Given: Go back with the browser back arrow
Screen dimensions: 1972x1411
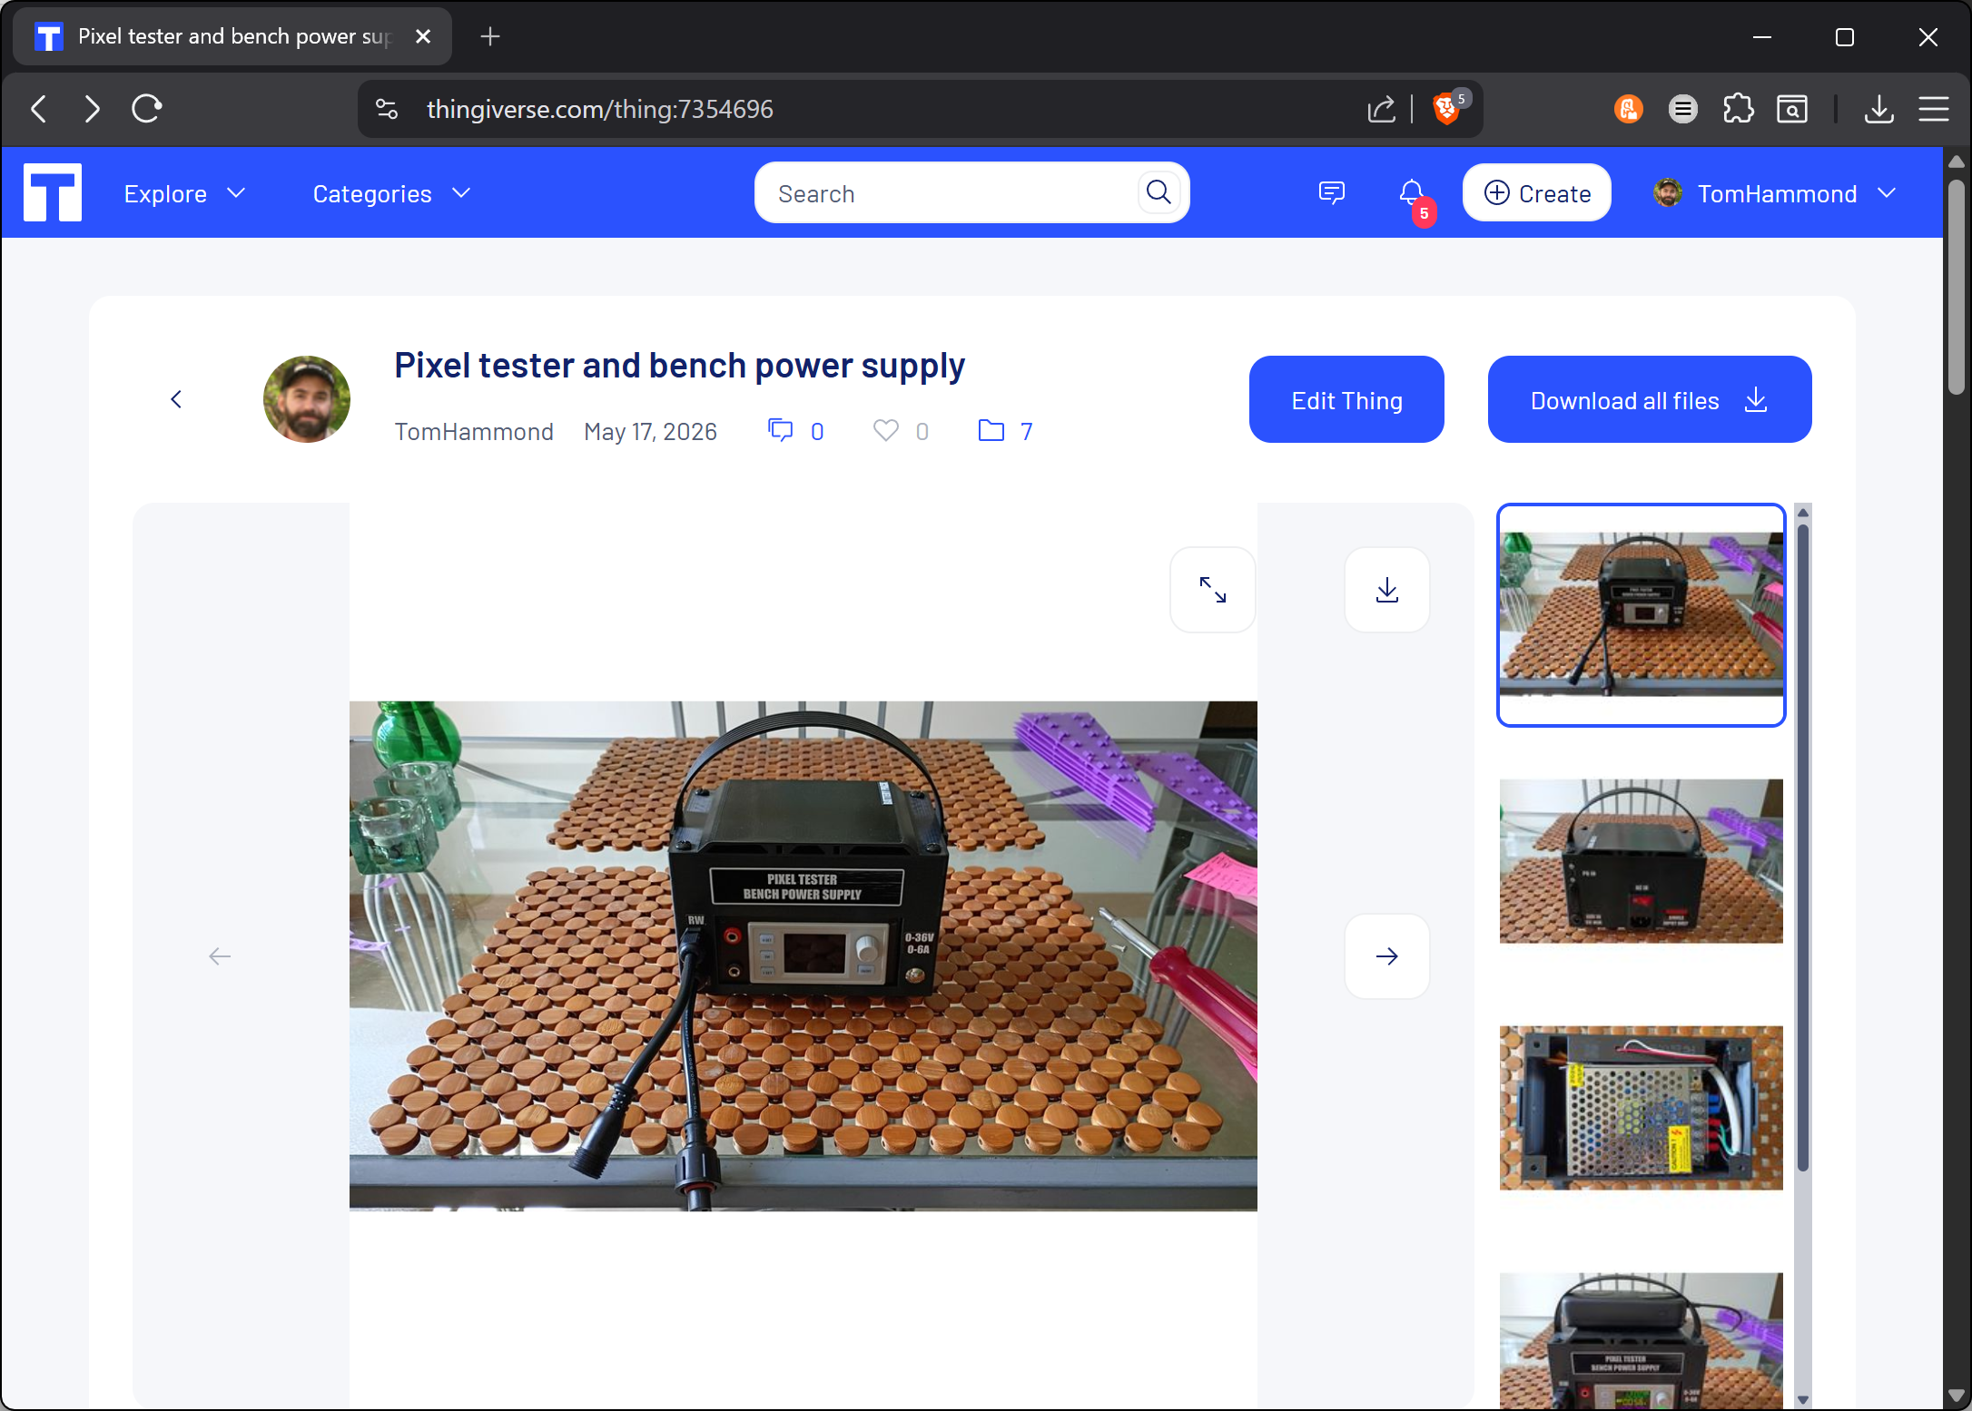Looking at the screenshot, I should click(39, 109).
